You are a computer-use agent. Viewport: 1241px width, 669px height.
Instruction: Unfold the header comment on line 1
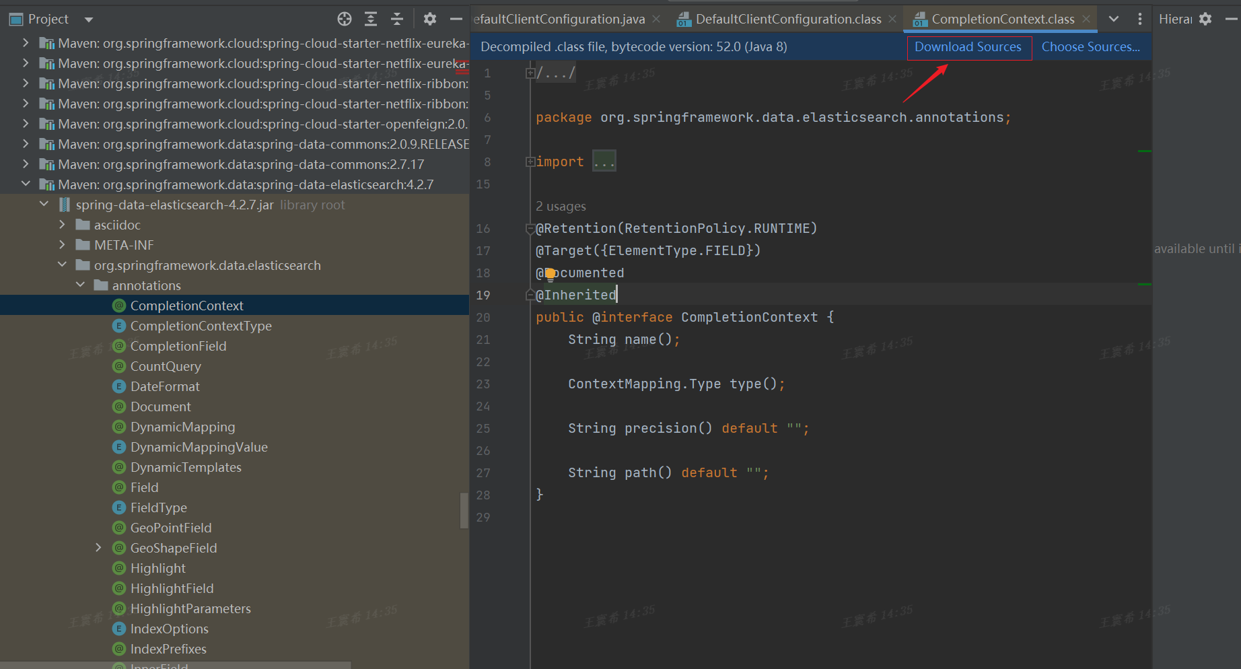tap(530, 73)
